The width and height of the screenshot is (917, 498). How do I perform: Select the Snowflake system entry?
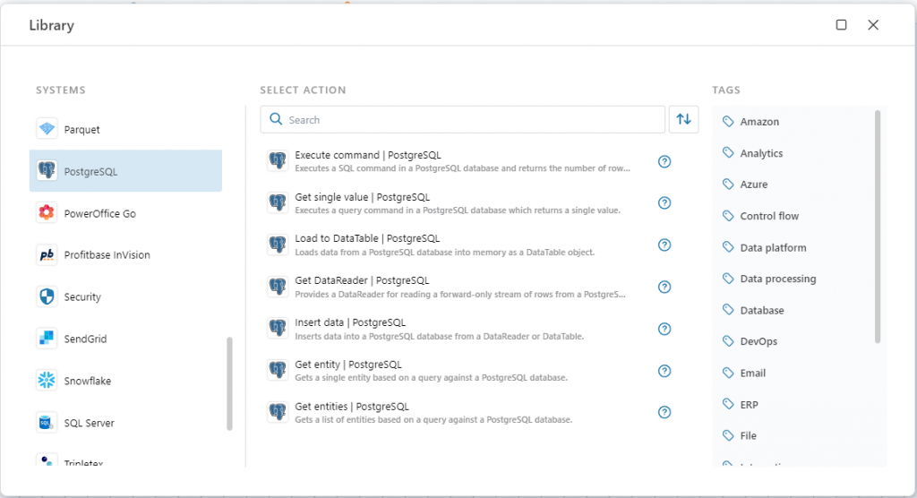point(125,381)
